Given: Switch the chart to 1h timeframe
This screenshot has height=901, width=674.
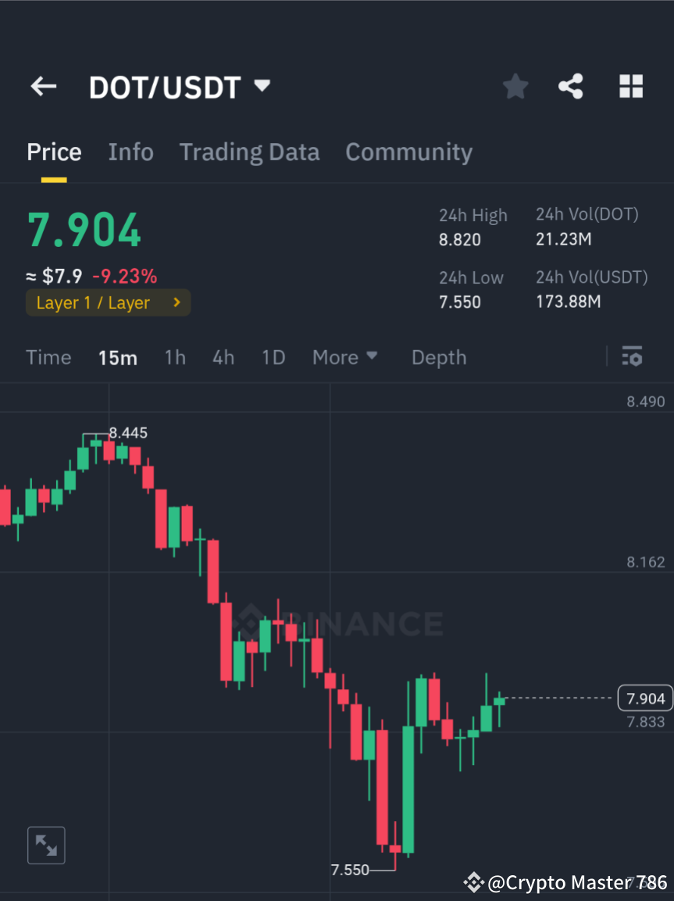Looking at the screenshot, I should (174, 356).
